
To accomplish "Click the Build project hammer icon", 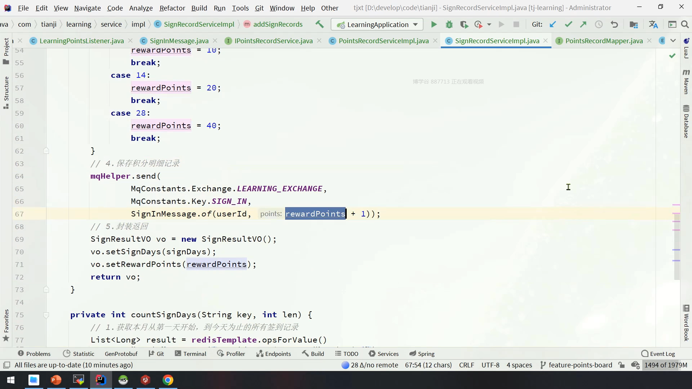I will tap(319, 24).
